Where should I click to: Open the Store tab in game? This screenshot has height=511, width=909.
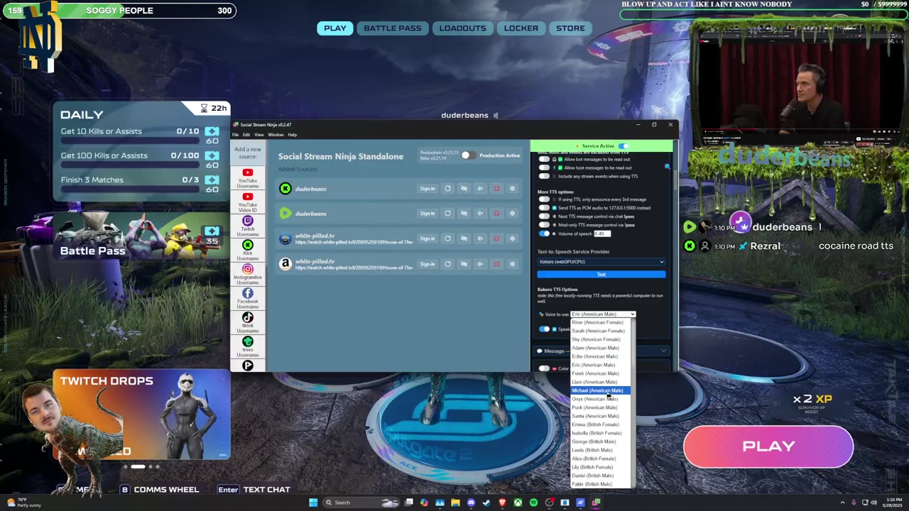(x=570, y=28)
